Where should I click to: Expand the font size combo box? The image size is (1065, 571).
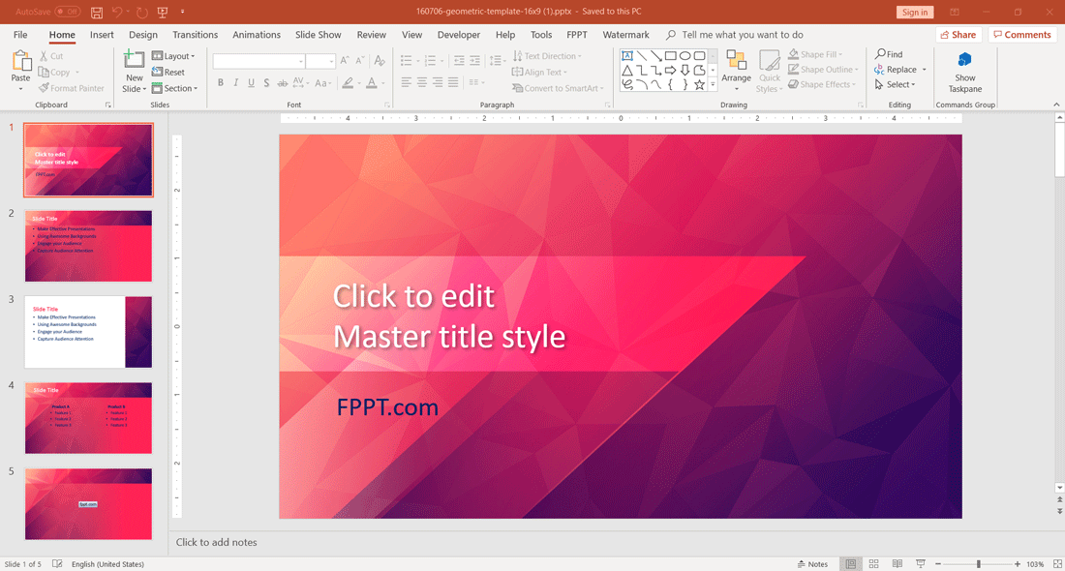329,60
